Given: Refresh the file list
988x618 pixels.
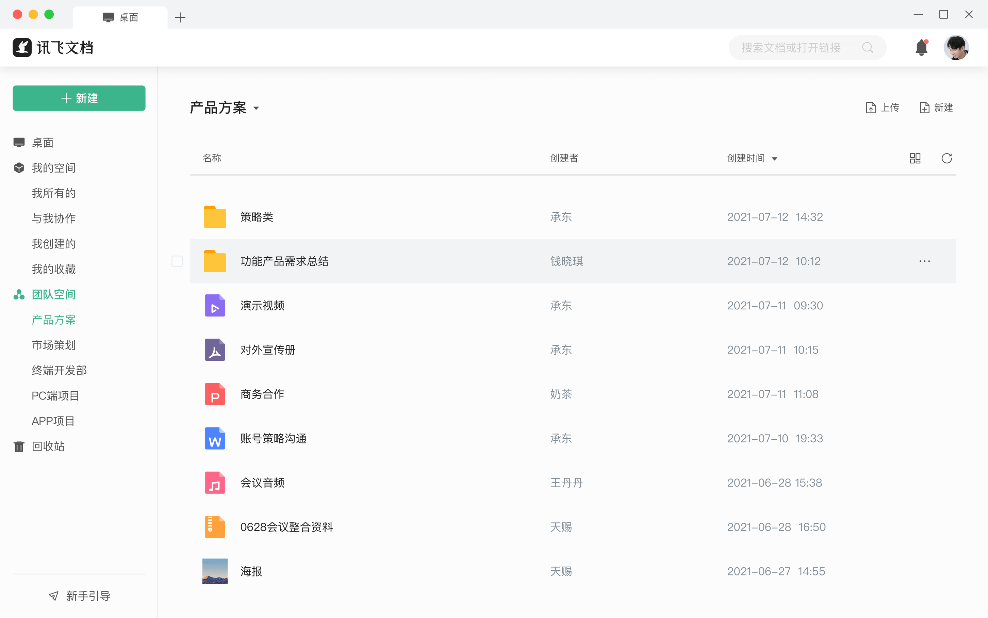Looking at the screenshot, I should pos(947,158).
